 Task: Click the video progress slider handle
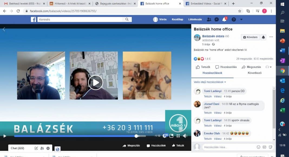click(136, 136)
